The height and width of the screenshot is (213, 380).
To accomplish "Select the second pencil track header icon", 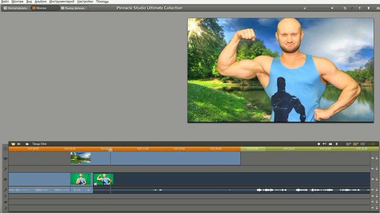I will click(5, 190).
